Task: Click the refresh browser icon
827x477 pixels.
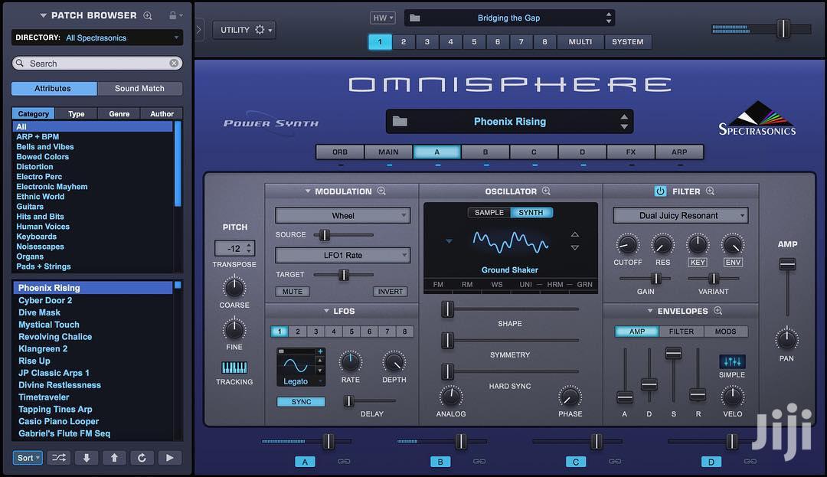Action: click(x=142, y=458)
